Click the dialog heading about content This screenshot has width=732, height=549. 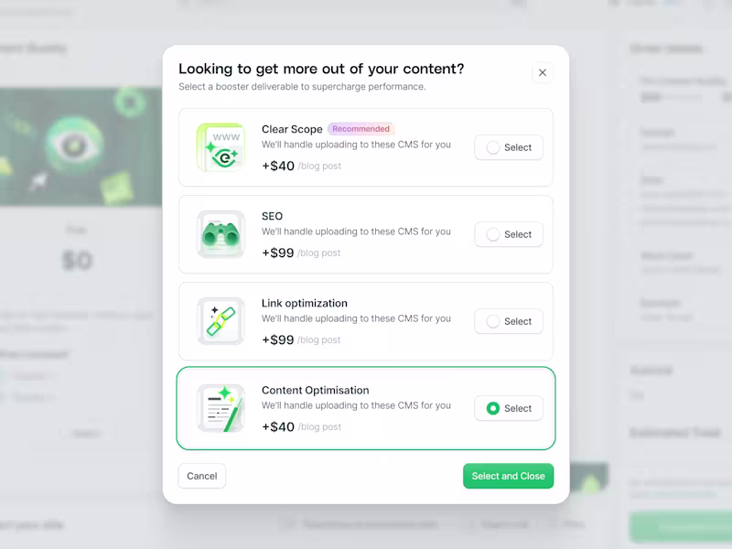321,69
